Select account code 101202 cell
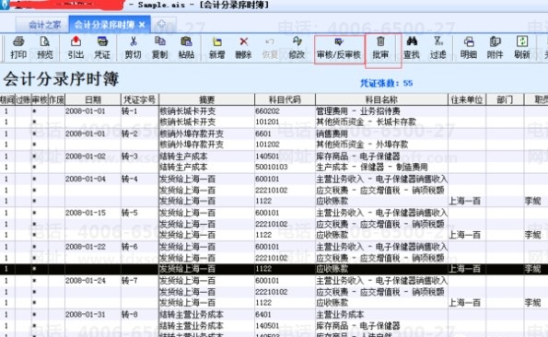The width and height of the screenshot is (548, 337). pos(285,145)
